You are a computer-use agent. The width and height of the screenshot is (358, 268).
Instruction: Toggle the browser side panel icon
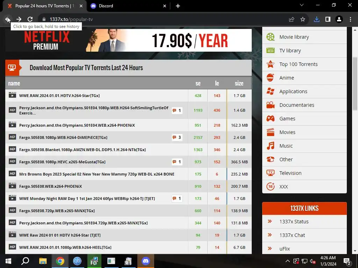click(328, 20)
